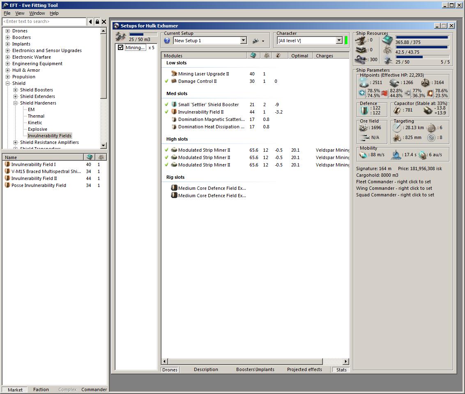Toggle the Damage Control II active checkmark

tap(166, 81)
